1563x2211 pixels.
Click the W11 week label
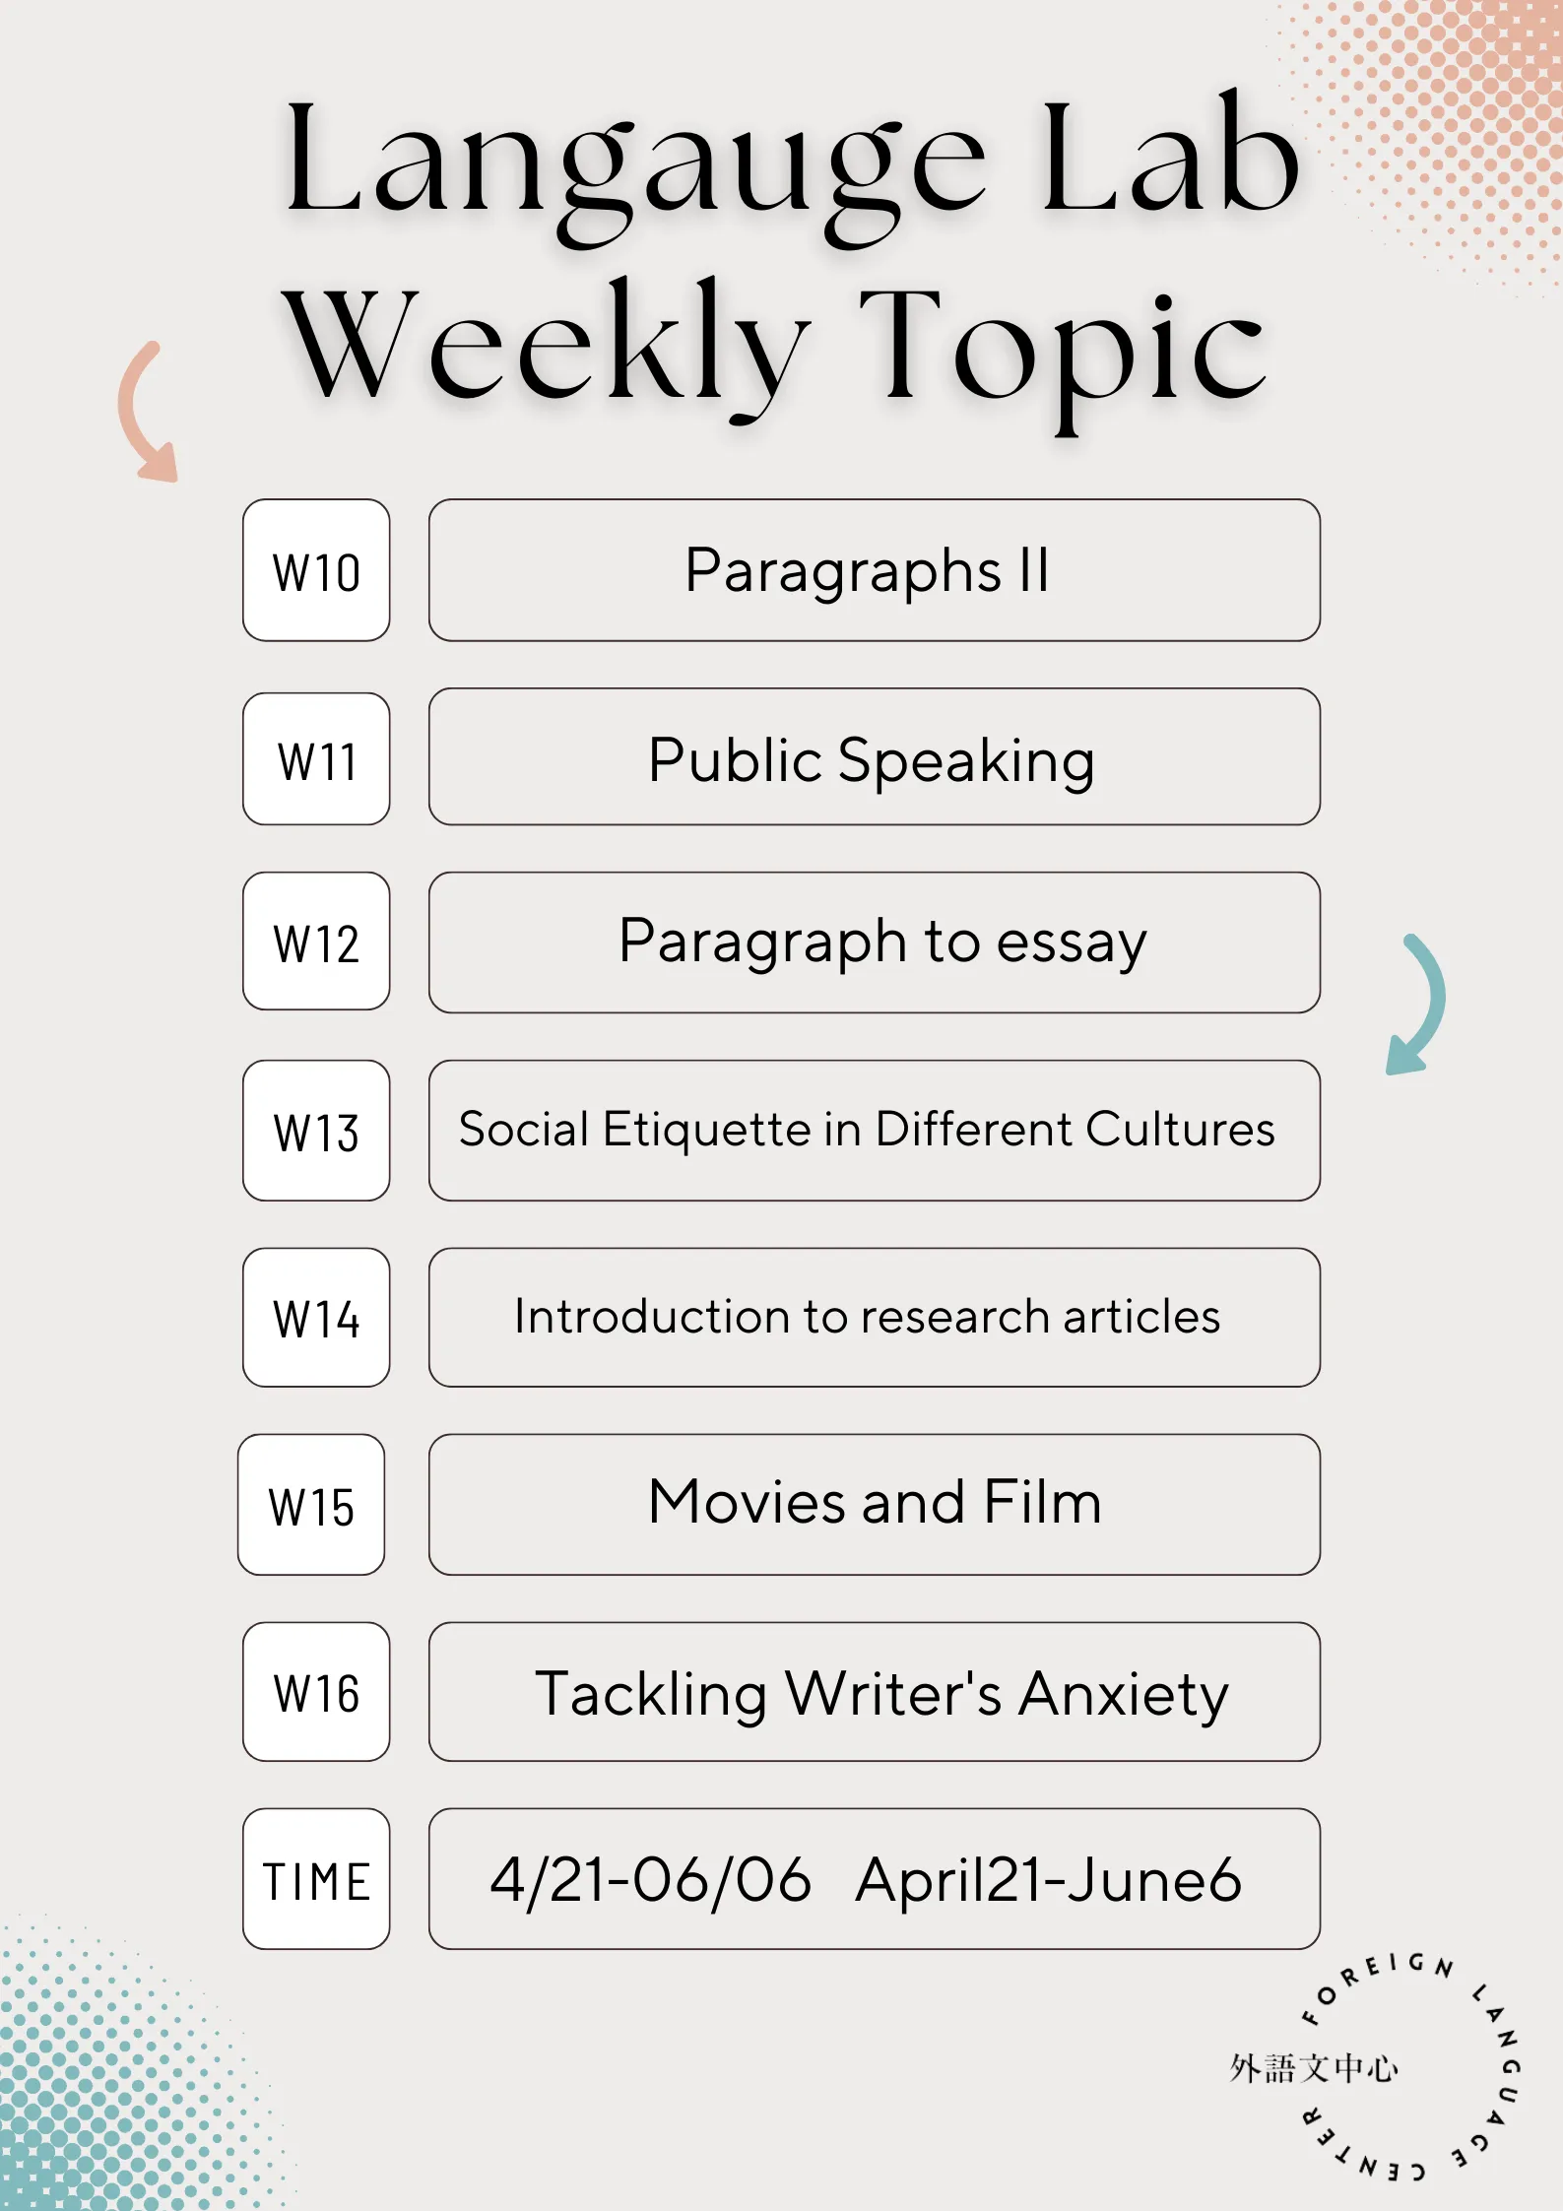[x=316, y=758]
